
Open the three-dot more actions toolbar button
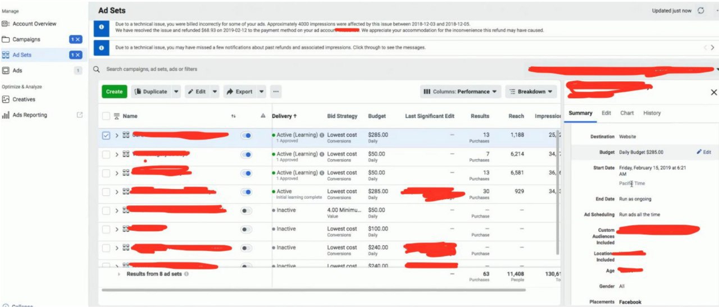pyautogui.click(x=276, y=91)
